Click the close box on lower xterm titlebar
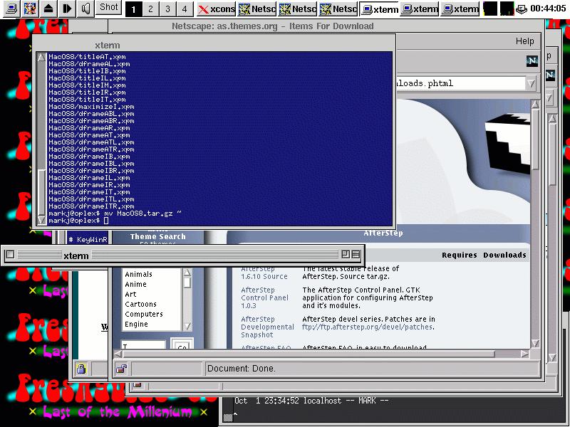 pos(10,255)
